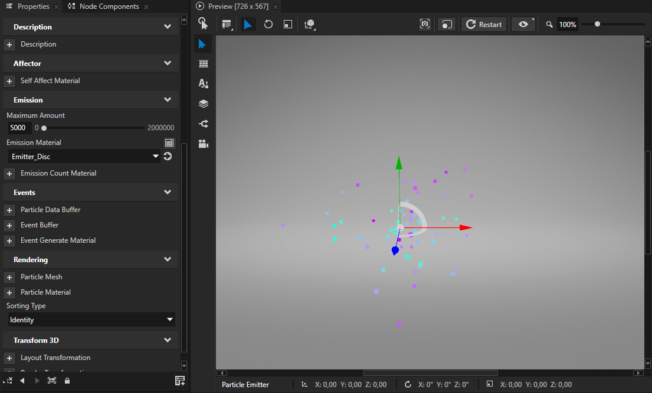This screenshot has height=393, width=652.
Task: Click the add property table icon
Action: click(179, 381)
